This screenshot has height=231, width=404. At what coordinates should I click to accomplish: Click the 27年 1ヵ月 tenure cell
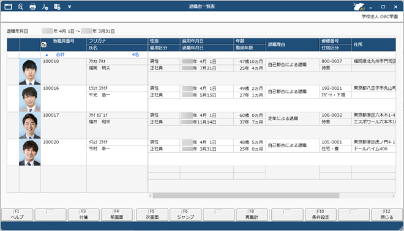tap(249, 95)
